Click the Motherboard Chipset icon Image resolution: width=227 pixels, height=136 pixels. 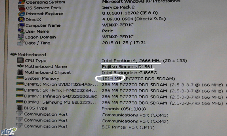pyautogui.click(x=20, y=72)
